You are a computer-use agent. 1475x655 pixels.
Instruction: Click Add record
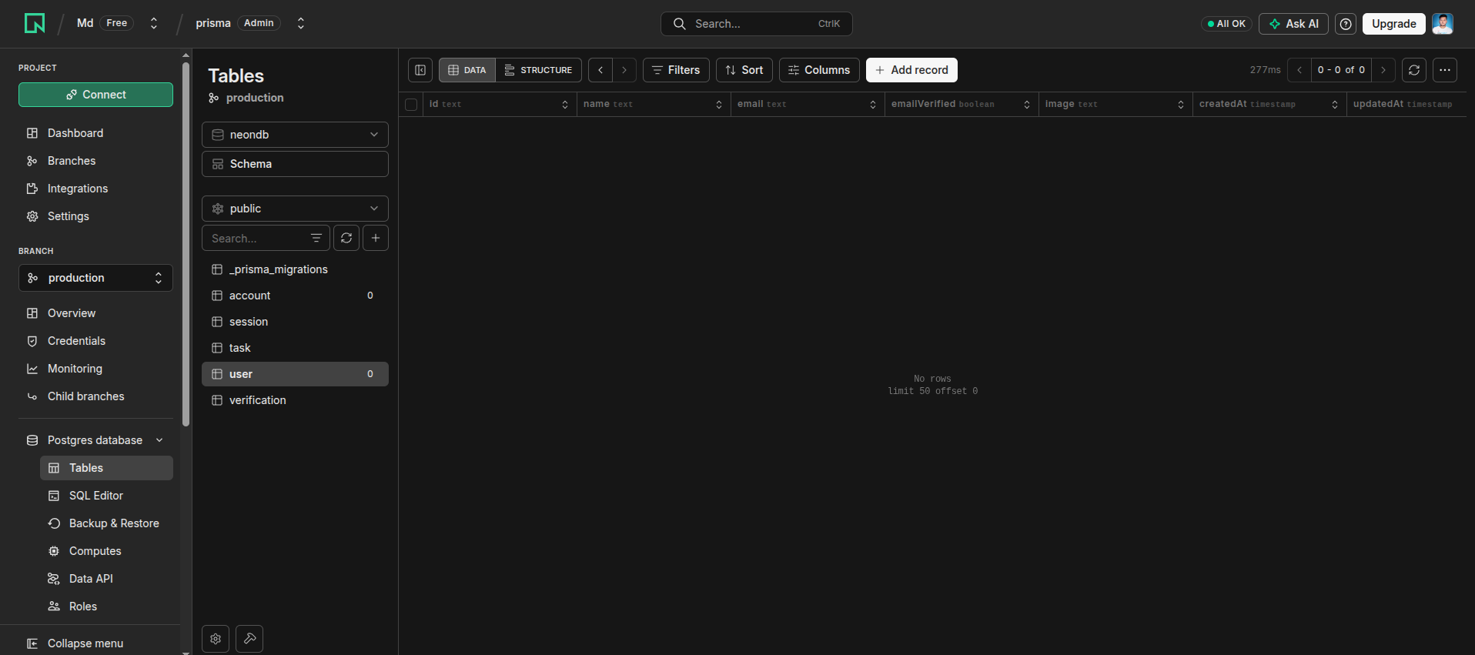tap(911, 70)
